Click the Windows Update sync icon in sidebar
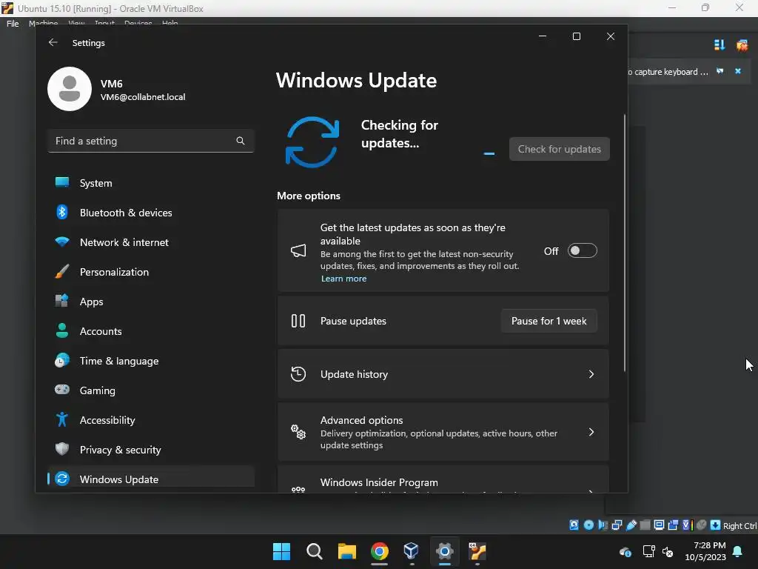The height and width of the screenshot is (569, 758). point(62,479)
